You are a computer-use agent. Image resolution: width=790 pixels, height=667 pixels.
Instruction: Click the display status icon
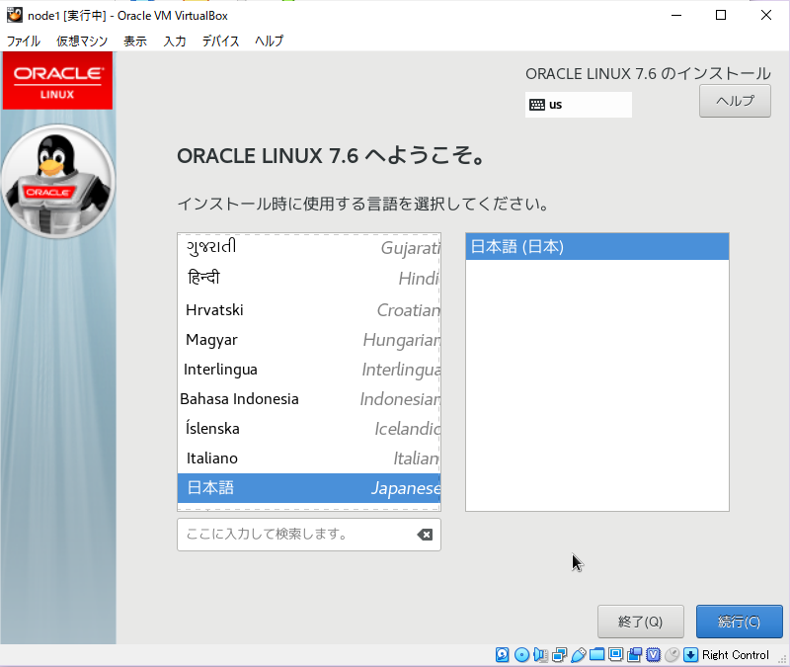(615, 654)
